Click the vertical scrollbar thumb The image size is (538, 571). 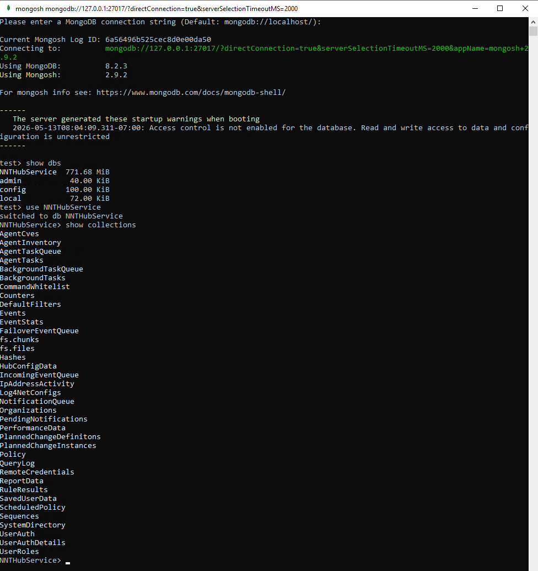[x=533, y=31]
